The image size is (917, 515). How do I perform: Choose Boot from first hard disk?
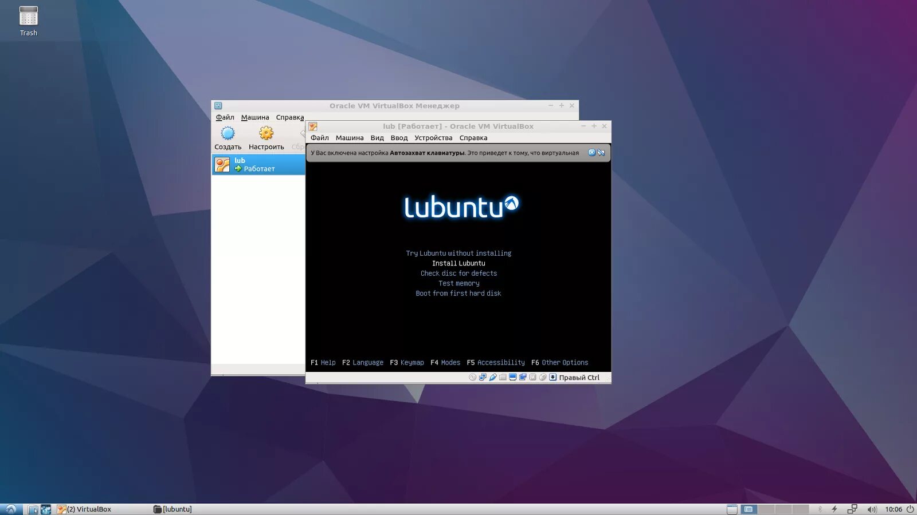(x=458, y=293)
